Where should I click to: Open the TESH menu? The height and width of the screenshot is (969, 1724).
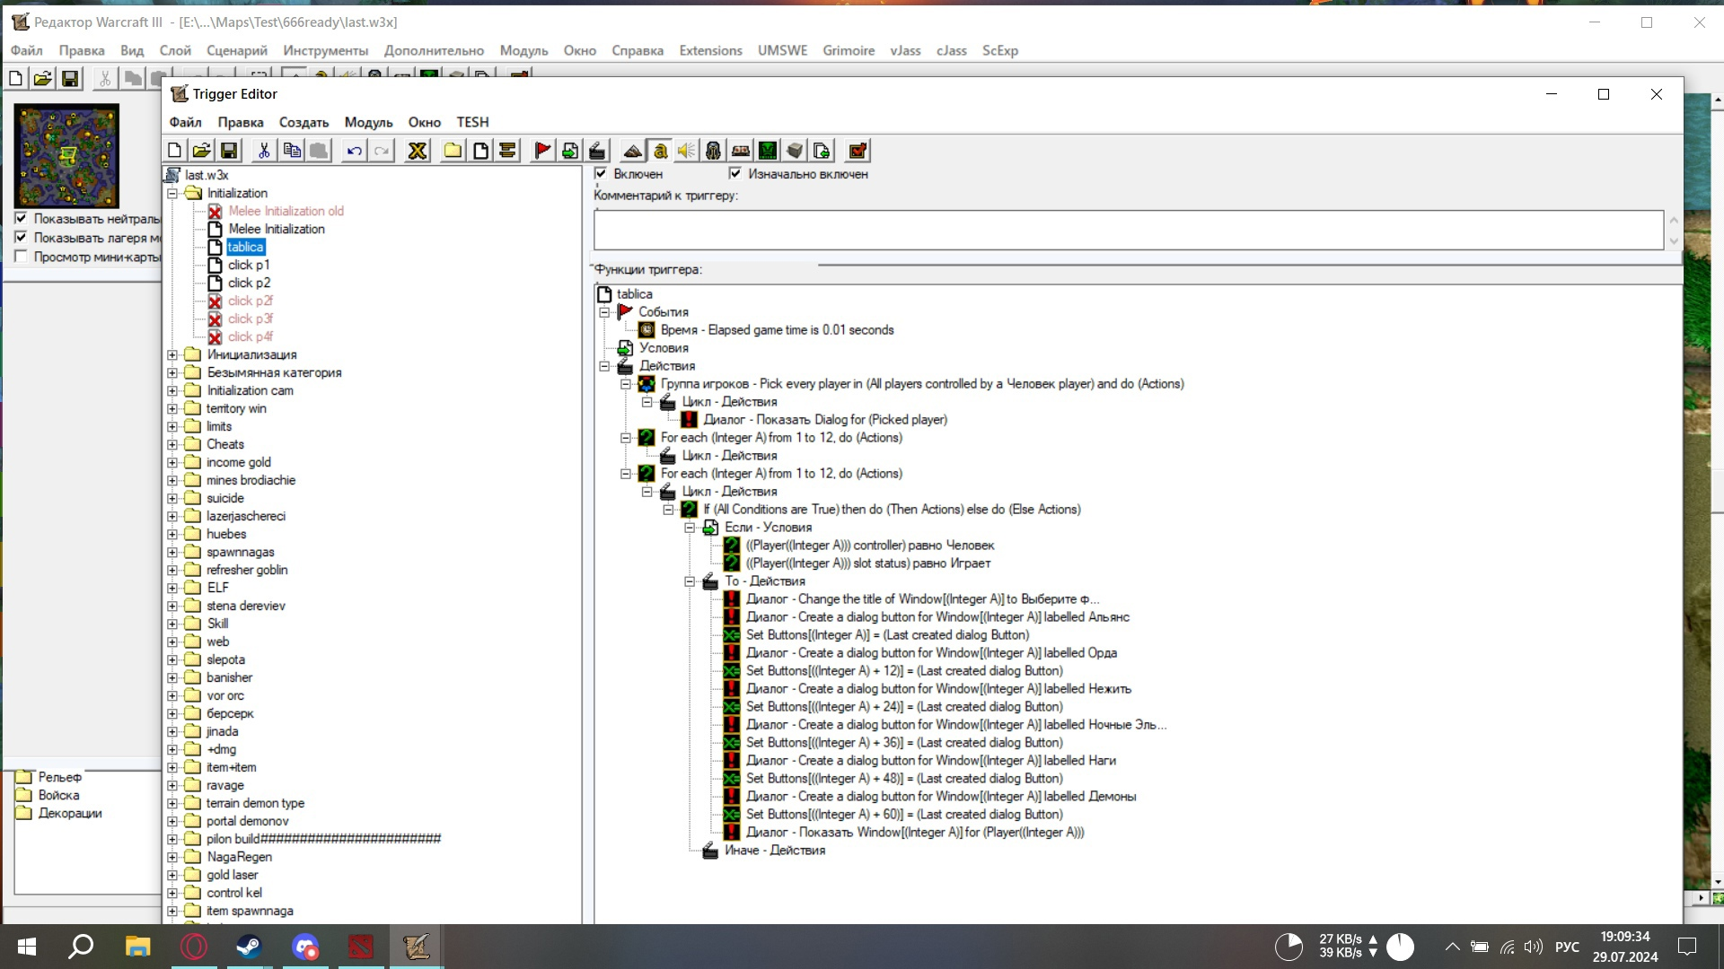pyautogui.click(x=472, y=122)
